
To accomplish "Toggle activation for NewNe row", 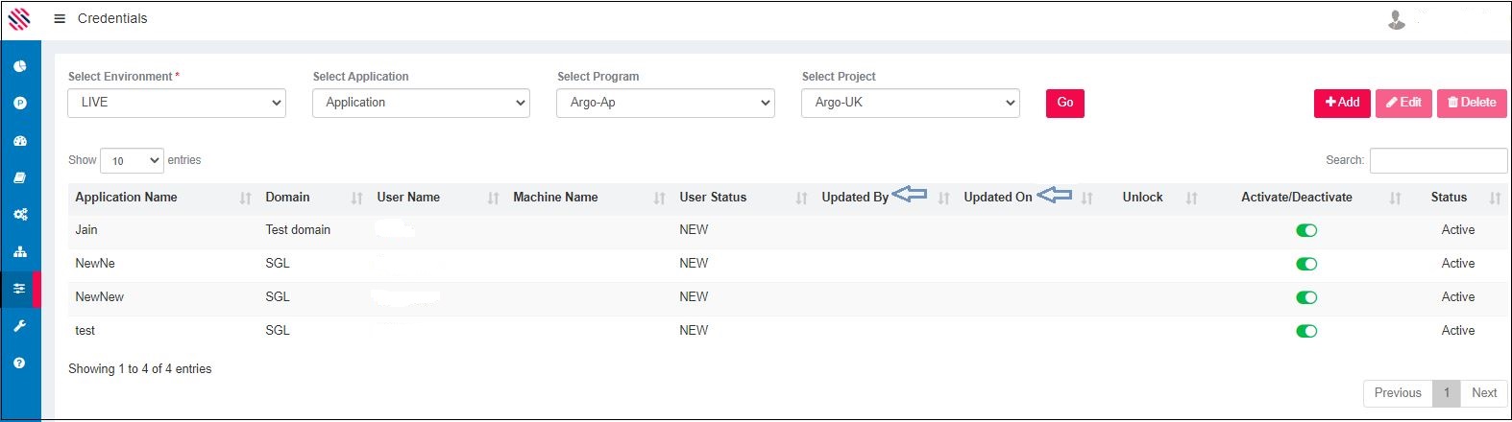I will click(x=1305, y=264).
